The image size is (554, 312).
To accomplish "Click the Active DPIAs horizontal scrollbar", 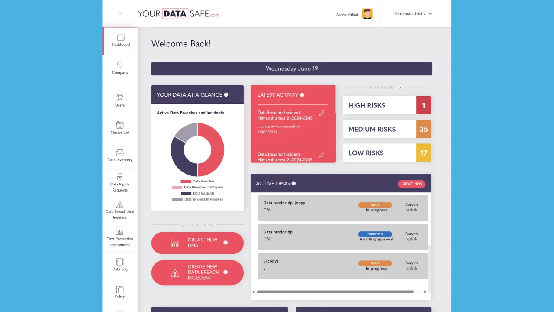I will tap(335, 292).
